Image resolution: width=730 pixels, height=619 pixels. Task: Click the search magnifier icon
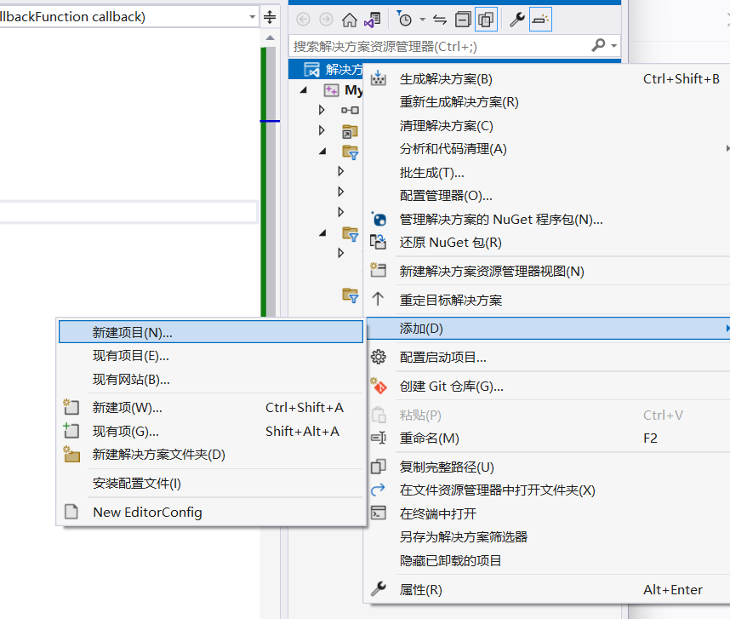[x=598, y=45]
